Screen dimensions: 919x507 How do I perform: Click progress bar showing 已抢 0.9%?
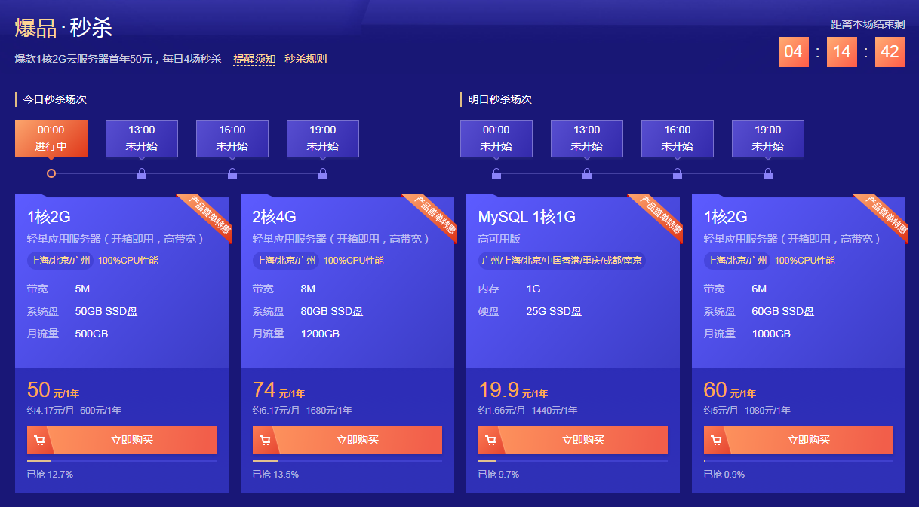pyautogui.click(x=798, y=460)
